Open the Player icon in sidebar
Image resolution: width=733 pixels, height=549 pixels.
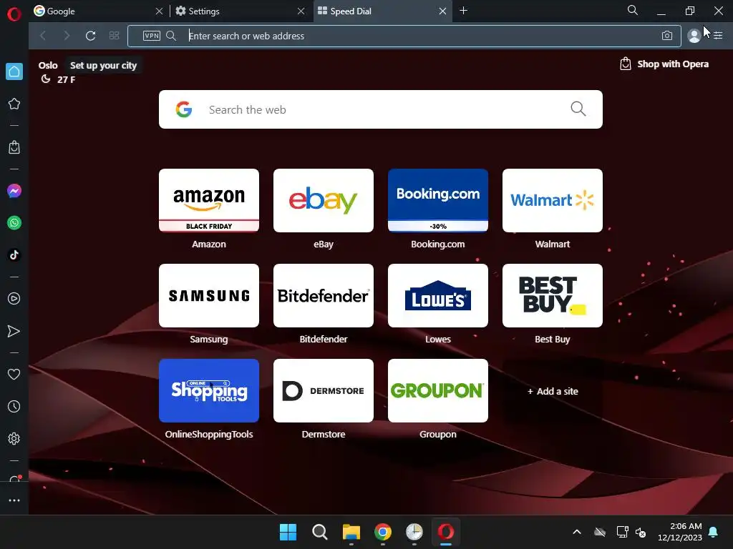point(14,298)
